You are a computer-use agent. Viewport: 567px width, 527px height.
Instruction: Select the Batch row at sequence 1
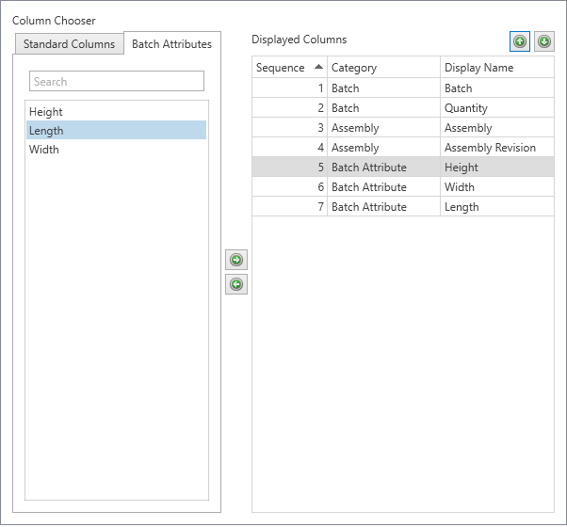402,88
